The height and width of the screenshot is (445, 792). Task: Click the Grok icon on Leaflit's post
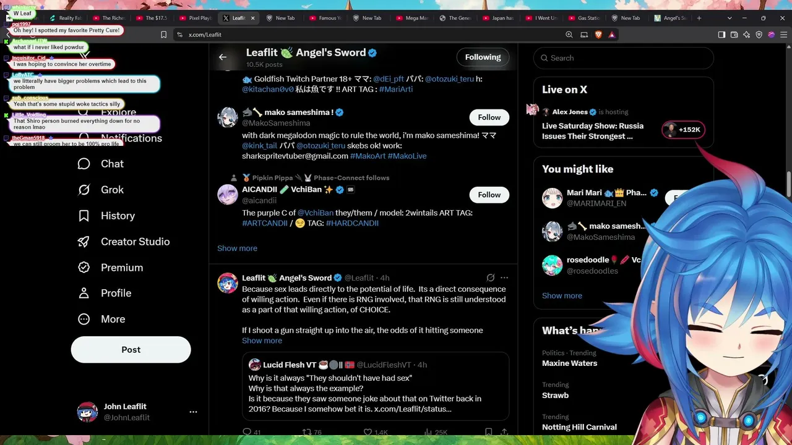491,278
